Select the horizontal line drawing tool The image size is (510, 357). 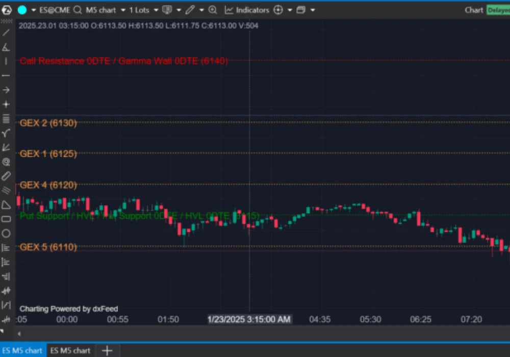pos(6,76)
